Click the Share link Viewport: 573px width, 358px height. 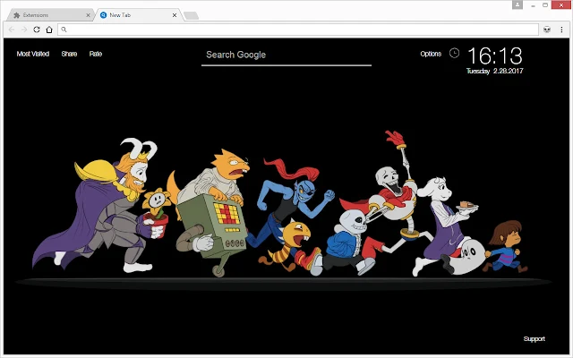pyautogui.click(x=69, y=54)
